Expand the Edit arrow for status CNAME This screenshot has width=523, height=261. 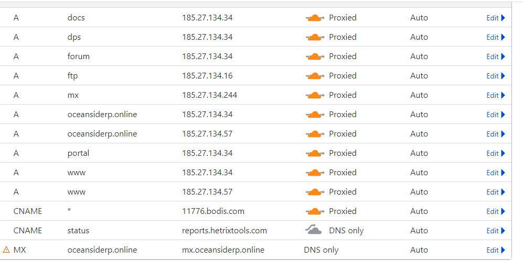coord(503,231)
